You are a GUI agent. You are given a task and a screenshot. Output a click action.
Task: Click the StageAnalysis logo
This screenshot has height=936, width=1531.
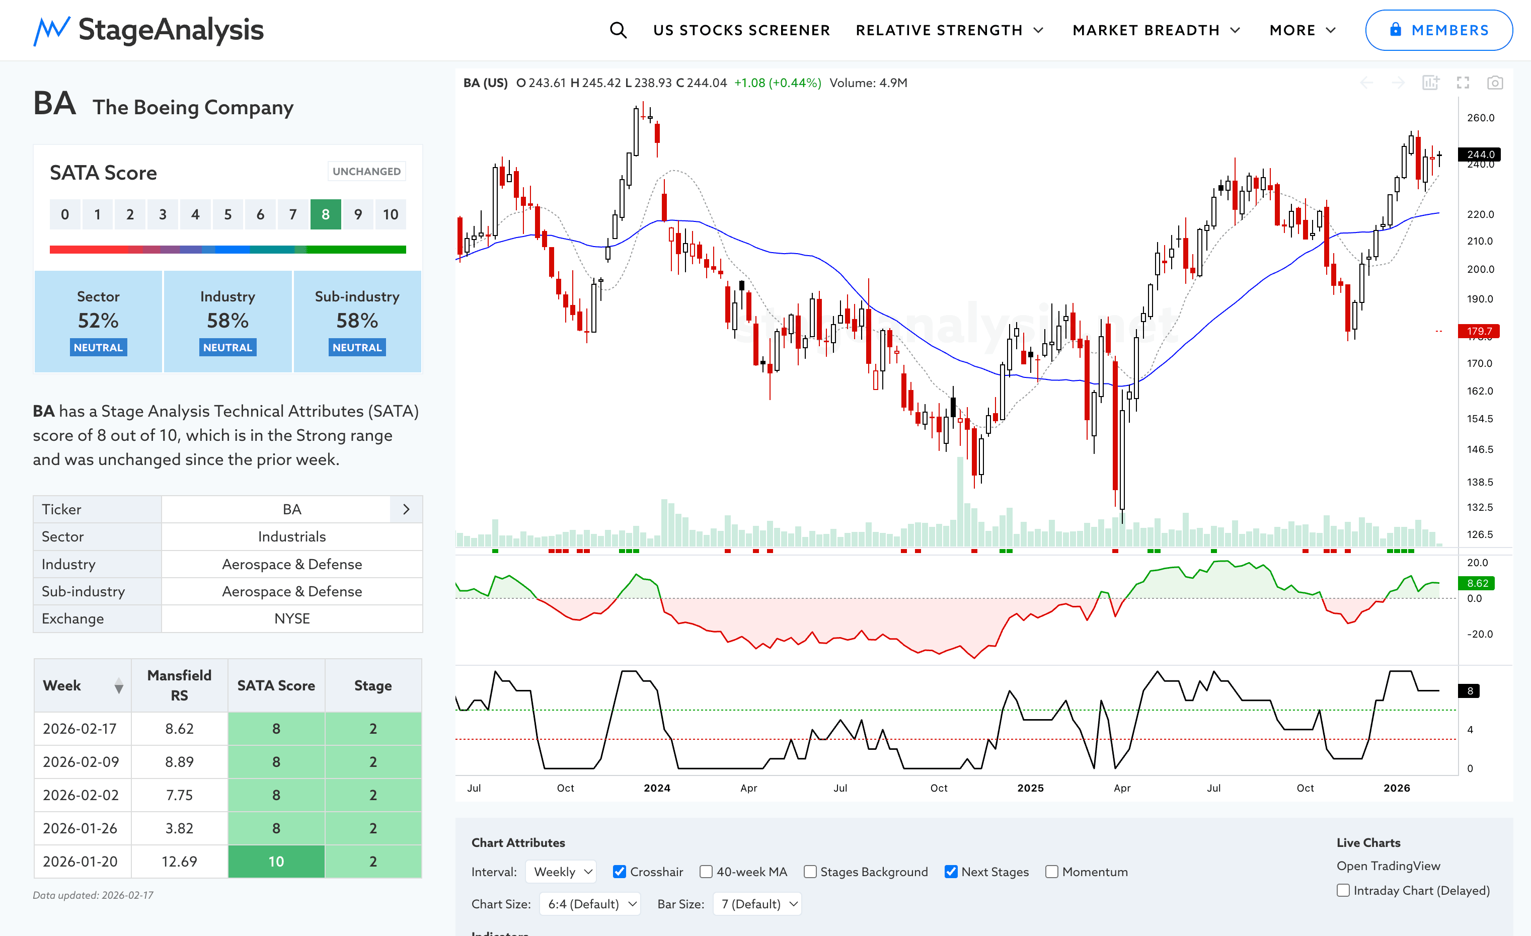tap(148, 30)
